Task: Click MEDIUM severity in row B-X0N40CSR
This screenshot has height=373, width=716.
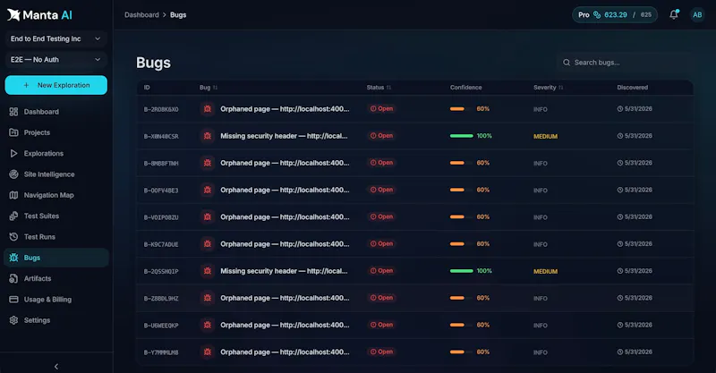Action: click(x=545, y=136)
